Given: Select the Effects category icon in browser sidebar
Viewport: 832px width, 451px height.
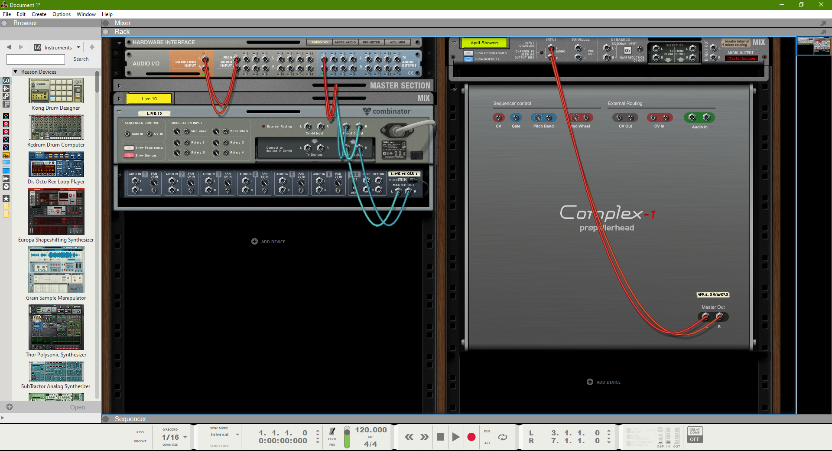Looking at the screenshot, I should [6, 88].
